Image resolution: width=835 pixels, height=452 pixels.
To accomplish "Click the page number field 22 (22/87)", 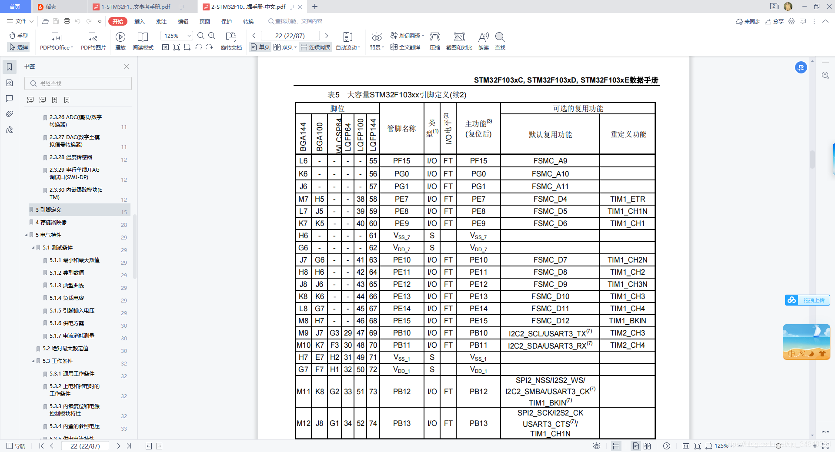I will tap(290, 36).
